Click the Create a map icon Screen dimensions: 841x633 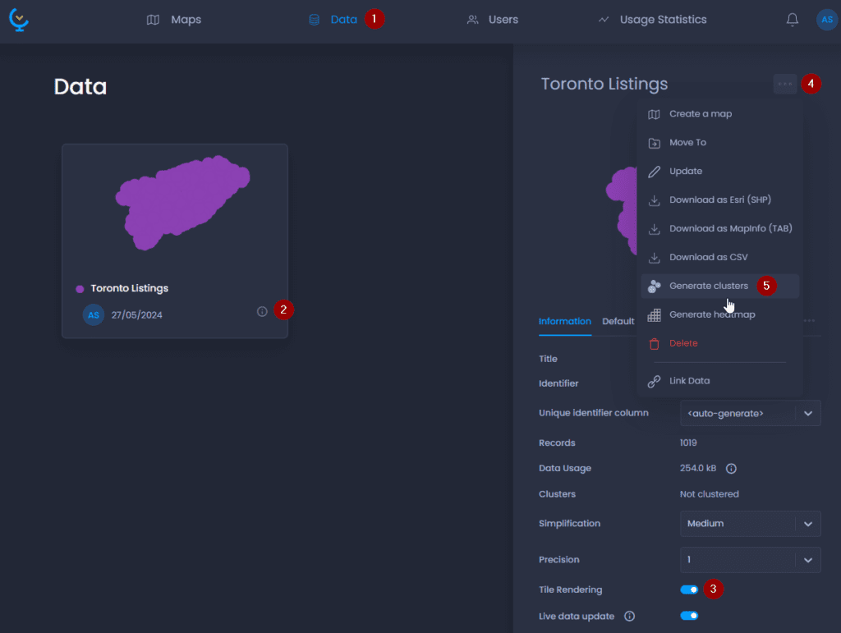click(654, 114)
